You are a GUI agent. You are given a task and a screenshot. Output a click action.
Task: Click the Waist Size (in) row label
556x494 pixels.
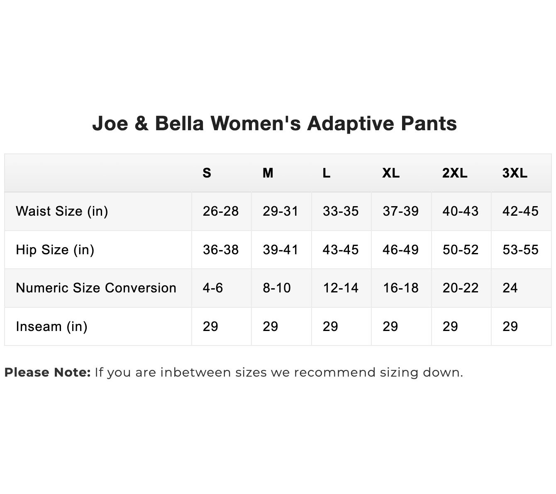pos(62,211)
